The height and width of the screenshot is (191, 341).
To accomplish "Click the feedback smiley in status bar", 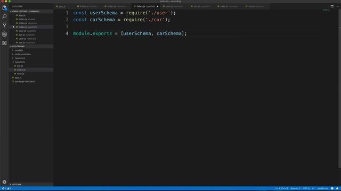I will pos(332,188).
